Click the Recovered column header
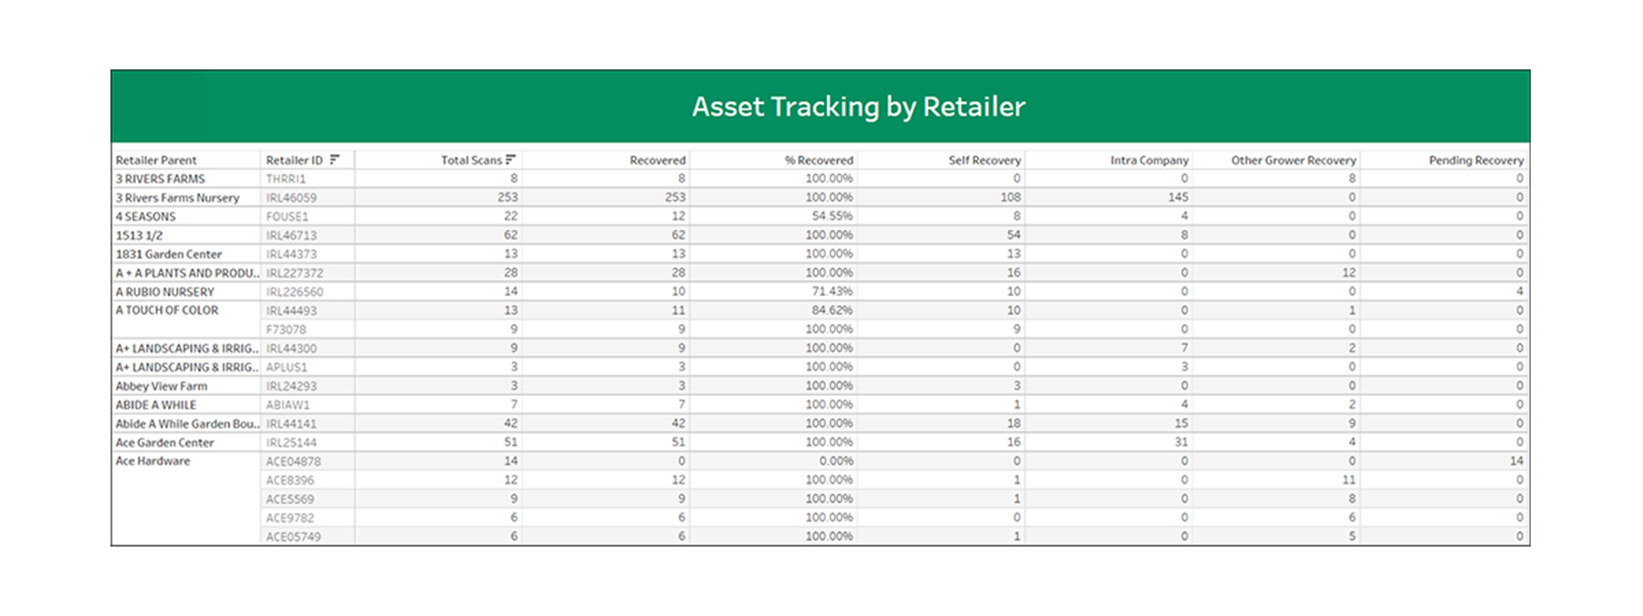Image resolution: width=1643 pixels, height=616 pixels. tap(657, 161)
